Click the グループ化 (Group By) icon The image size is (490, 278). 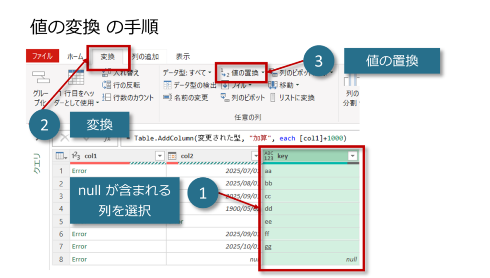[x=41, y=77]
